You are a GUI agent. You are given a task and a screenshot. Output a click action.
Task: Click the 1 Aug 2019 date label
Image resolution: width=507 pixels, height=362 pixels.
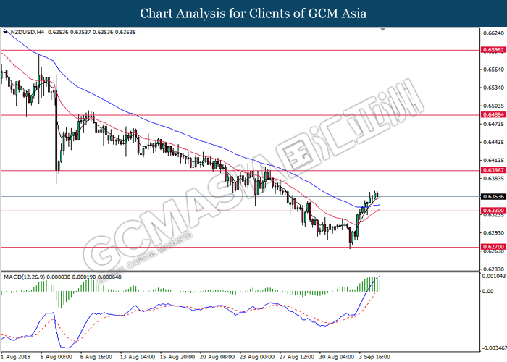16,357
